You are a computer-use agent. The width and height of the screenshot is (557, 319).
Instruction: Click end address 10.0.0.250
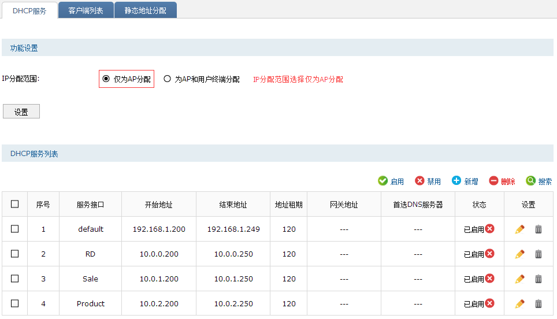pos(233,254)
